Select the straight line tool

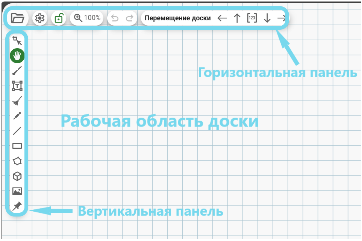[x=17, y=131]
